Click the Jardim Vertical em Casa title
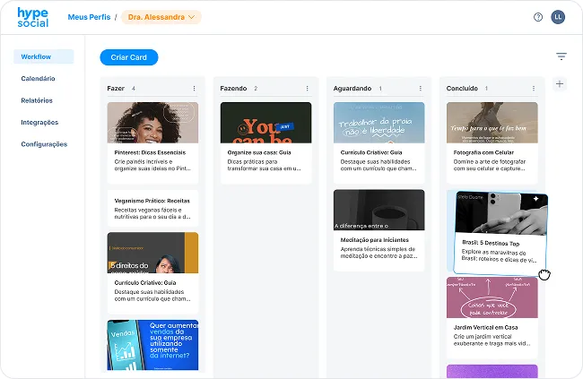This screenshot has height=379, width=583. coord(485,327)
